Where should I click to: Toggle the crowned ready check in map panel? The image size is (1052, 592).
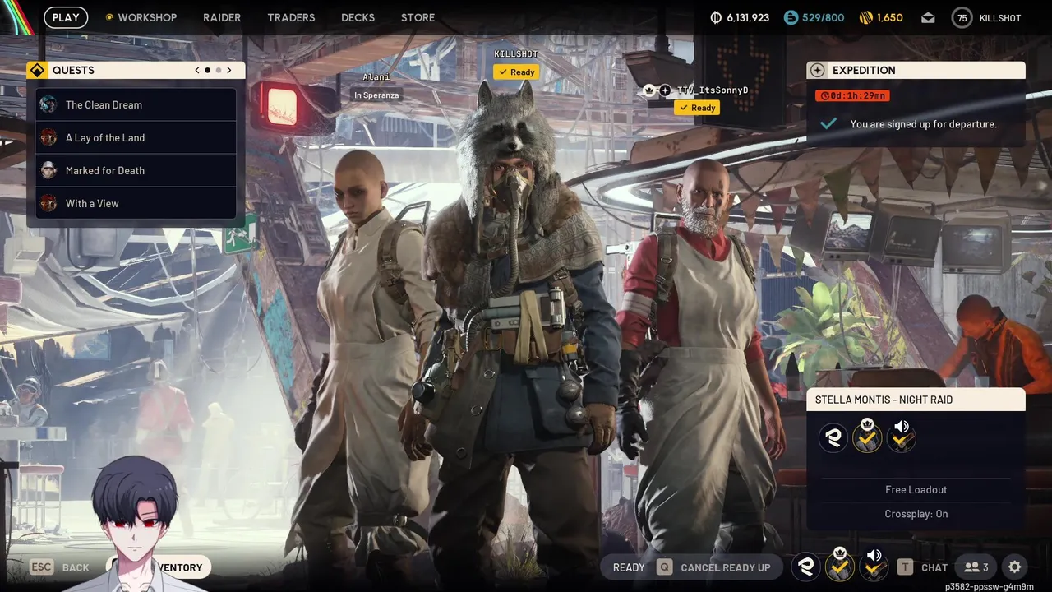[x=867, y=436]
